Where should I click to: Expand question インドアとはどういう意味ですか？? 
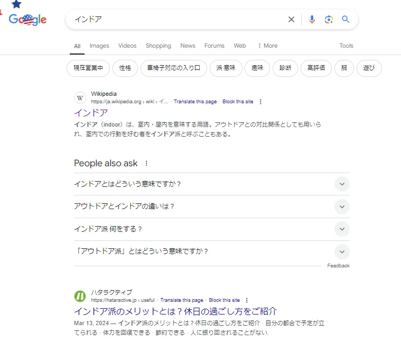click(342, 184)
